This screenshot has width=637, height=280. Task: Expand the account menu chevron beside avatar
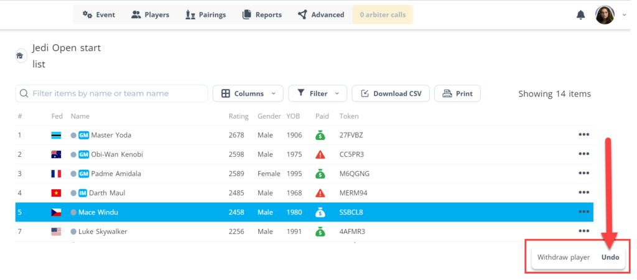pos(624,15)
